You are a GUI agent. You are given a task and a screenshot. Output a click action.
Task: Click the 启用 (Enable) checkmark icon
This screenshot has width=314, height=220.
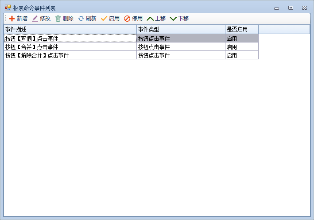click(104, 19)
